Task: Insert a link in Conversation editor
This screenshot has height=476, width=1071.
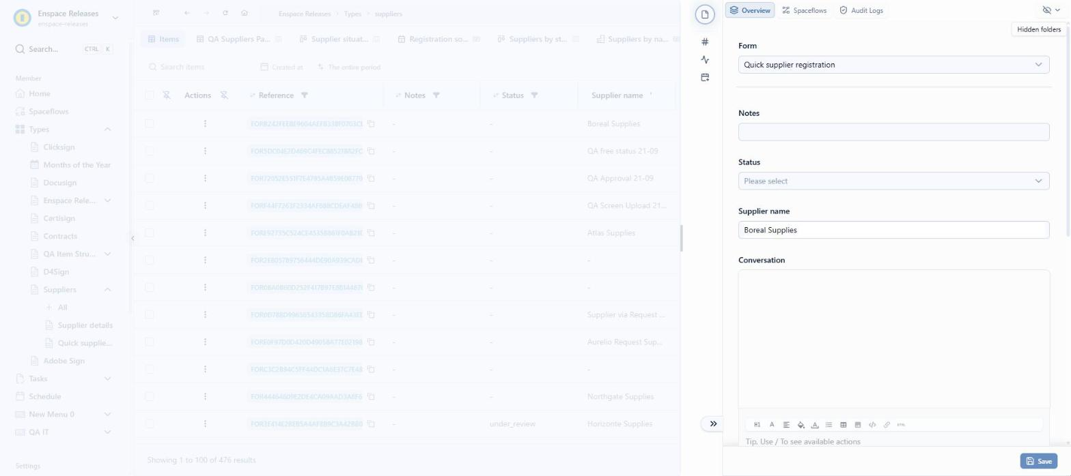Action: pos(887,425)
